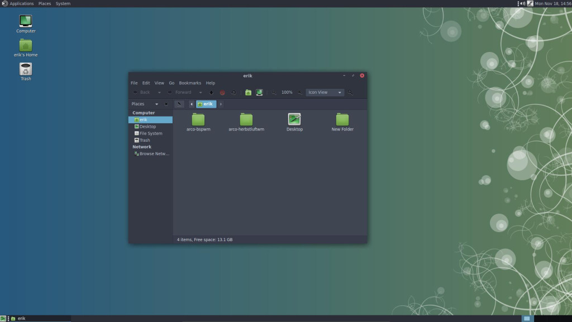Select the New Folder item
This screenshot has width=572, height=322.
pos(342,122)
